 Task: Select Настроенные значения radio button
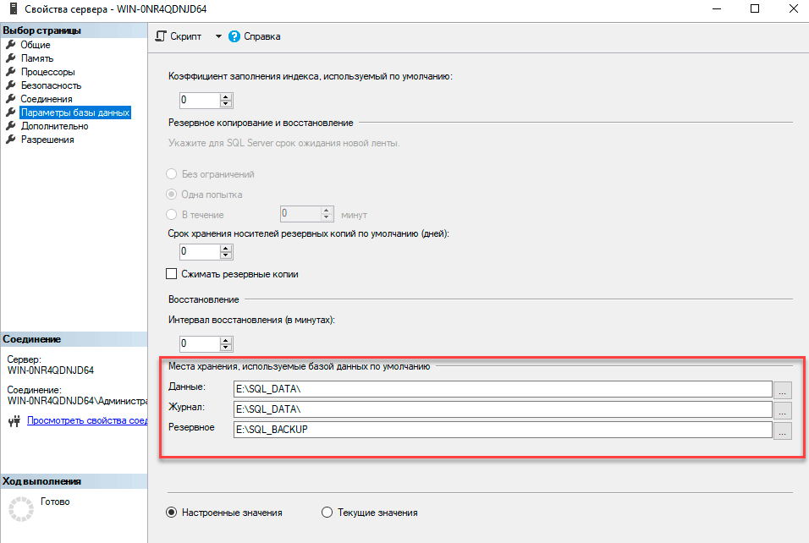pos(172,513)
